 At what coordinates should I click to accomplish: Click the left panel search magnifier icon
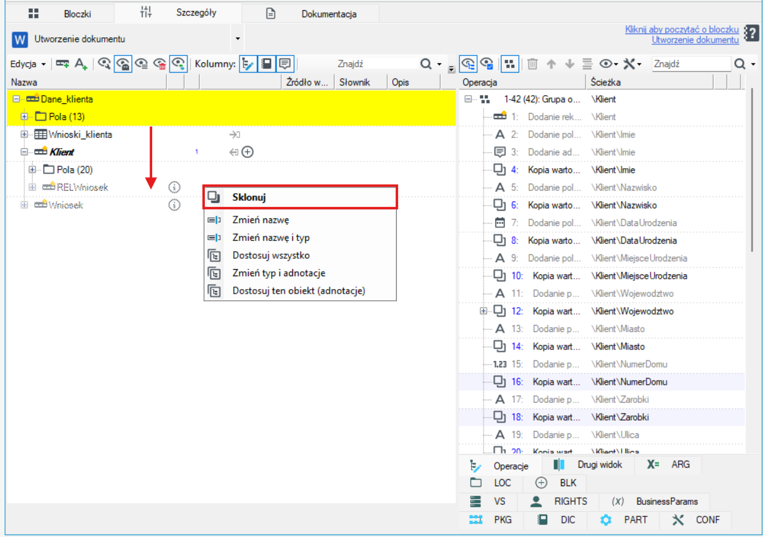click(426, 64)
